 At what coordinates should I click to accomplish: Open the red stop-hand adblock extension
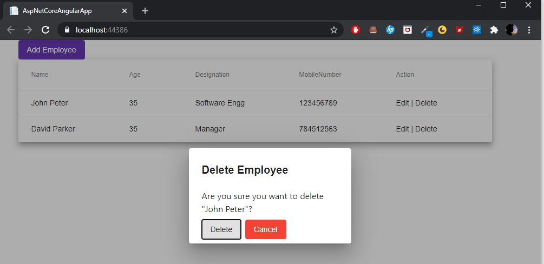[x=355, y=30]
